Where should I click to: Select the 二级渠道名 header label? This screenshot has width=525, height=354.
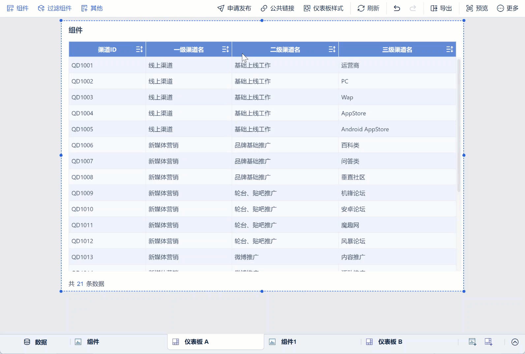tap(285, 50)
